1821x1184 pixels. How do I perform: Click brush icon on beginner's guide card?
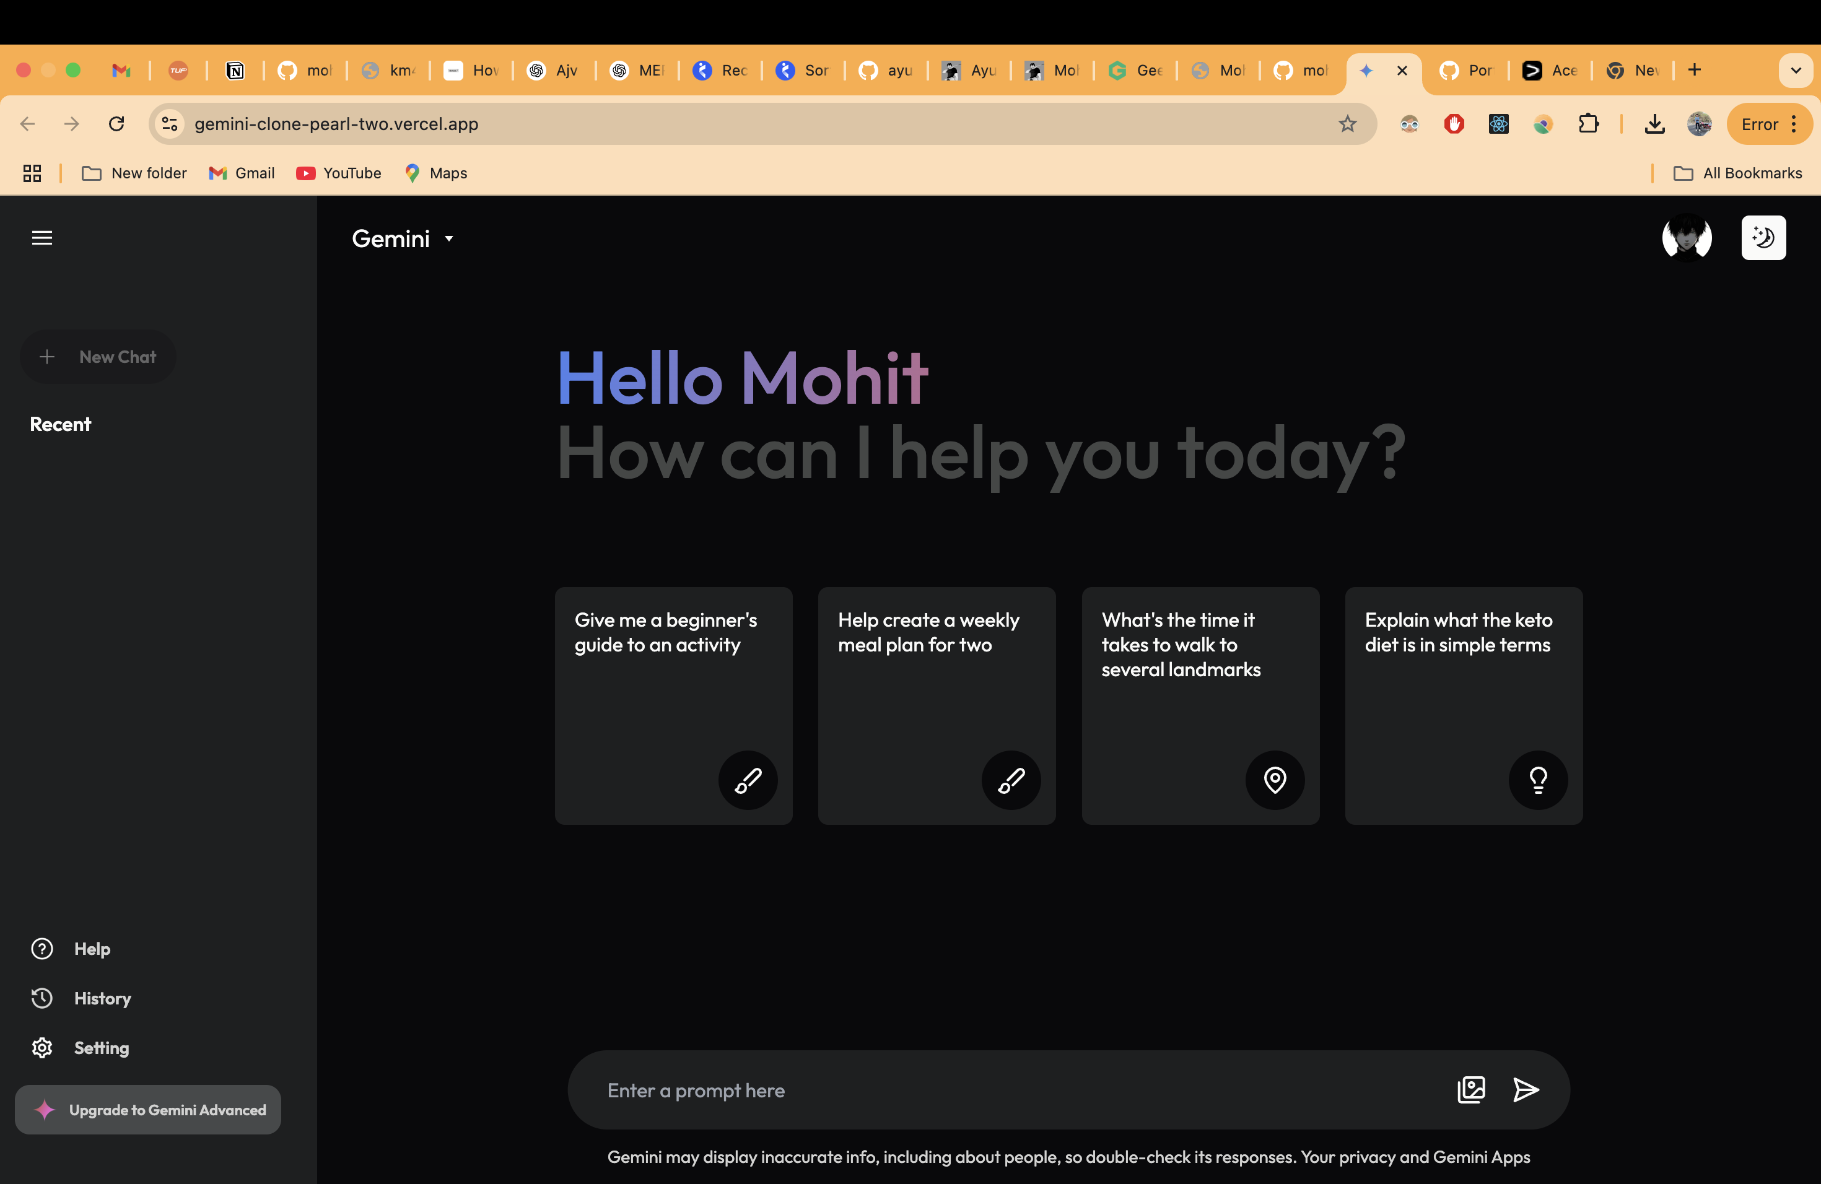[748, 780]
